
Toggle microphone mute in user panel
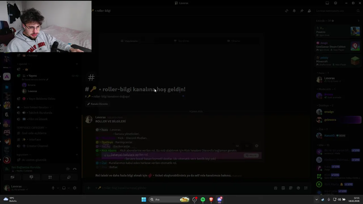(x=53, y=188)
